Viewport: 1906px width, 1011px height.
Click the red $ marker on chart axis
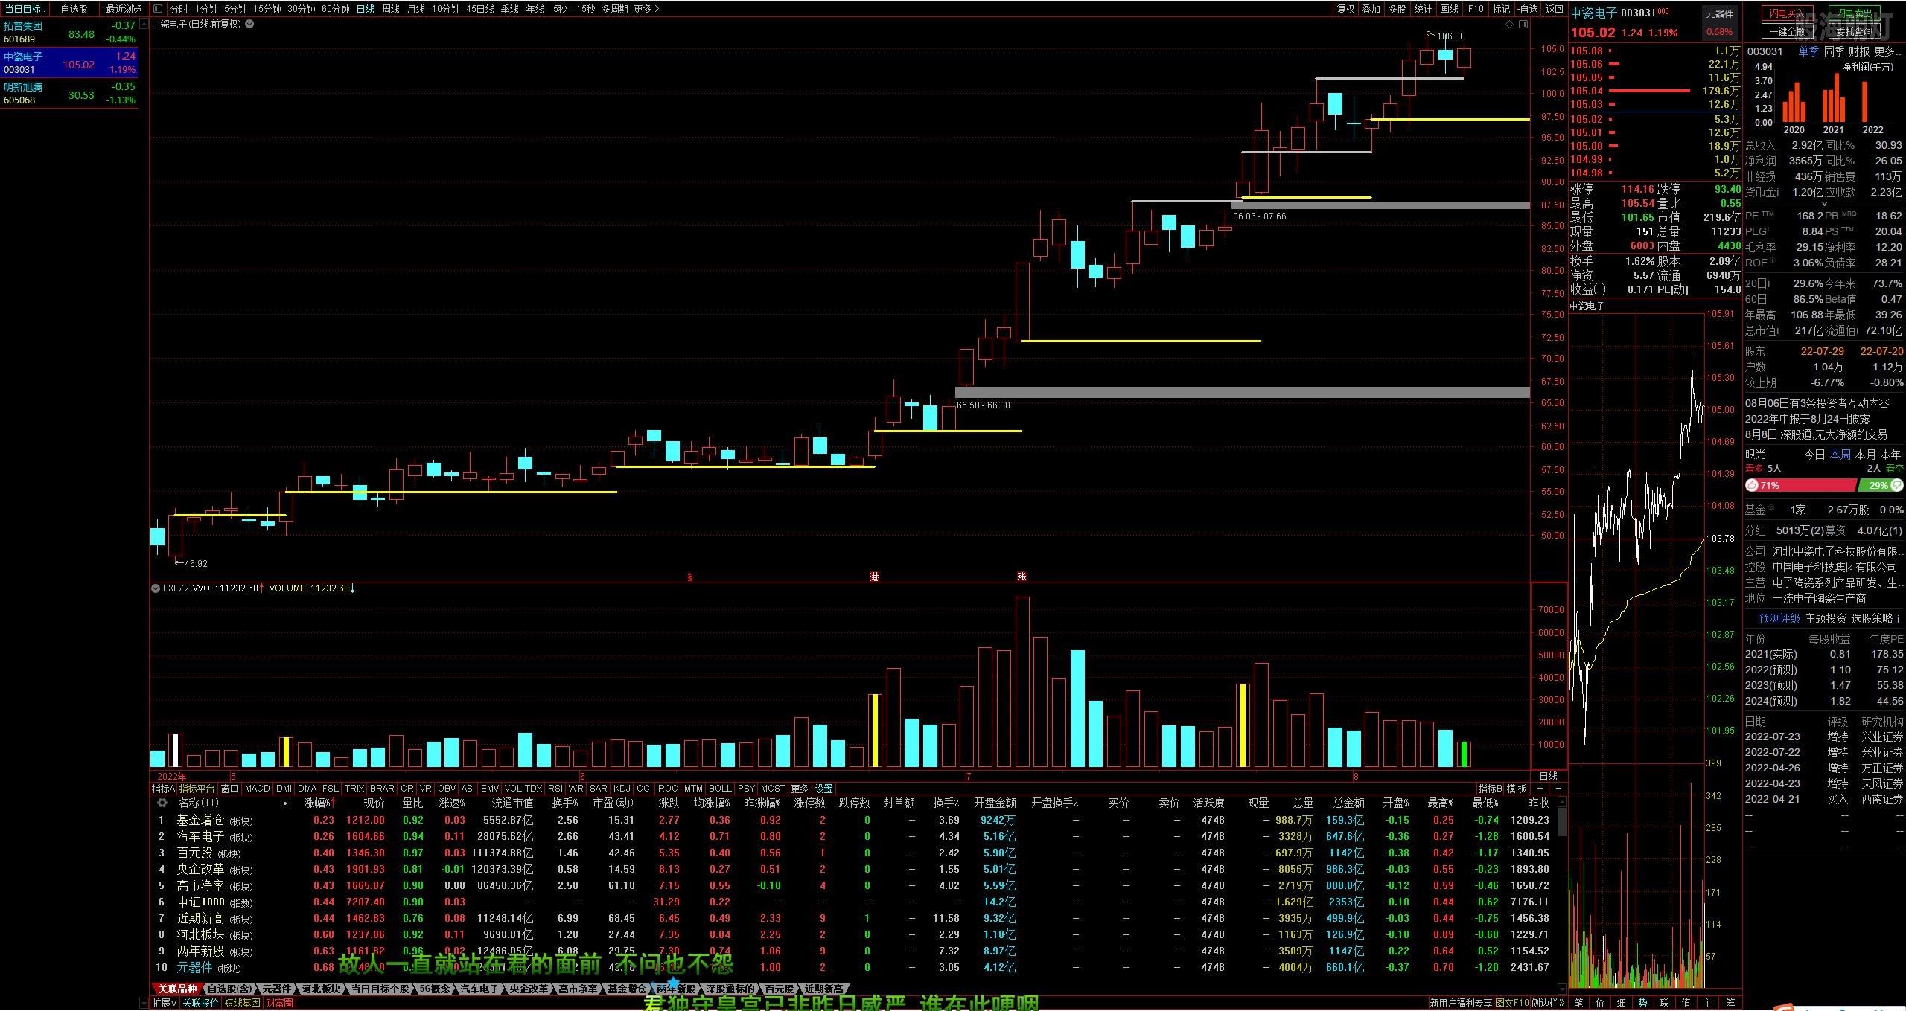click(x=689, y=577)
